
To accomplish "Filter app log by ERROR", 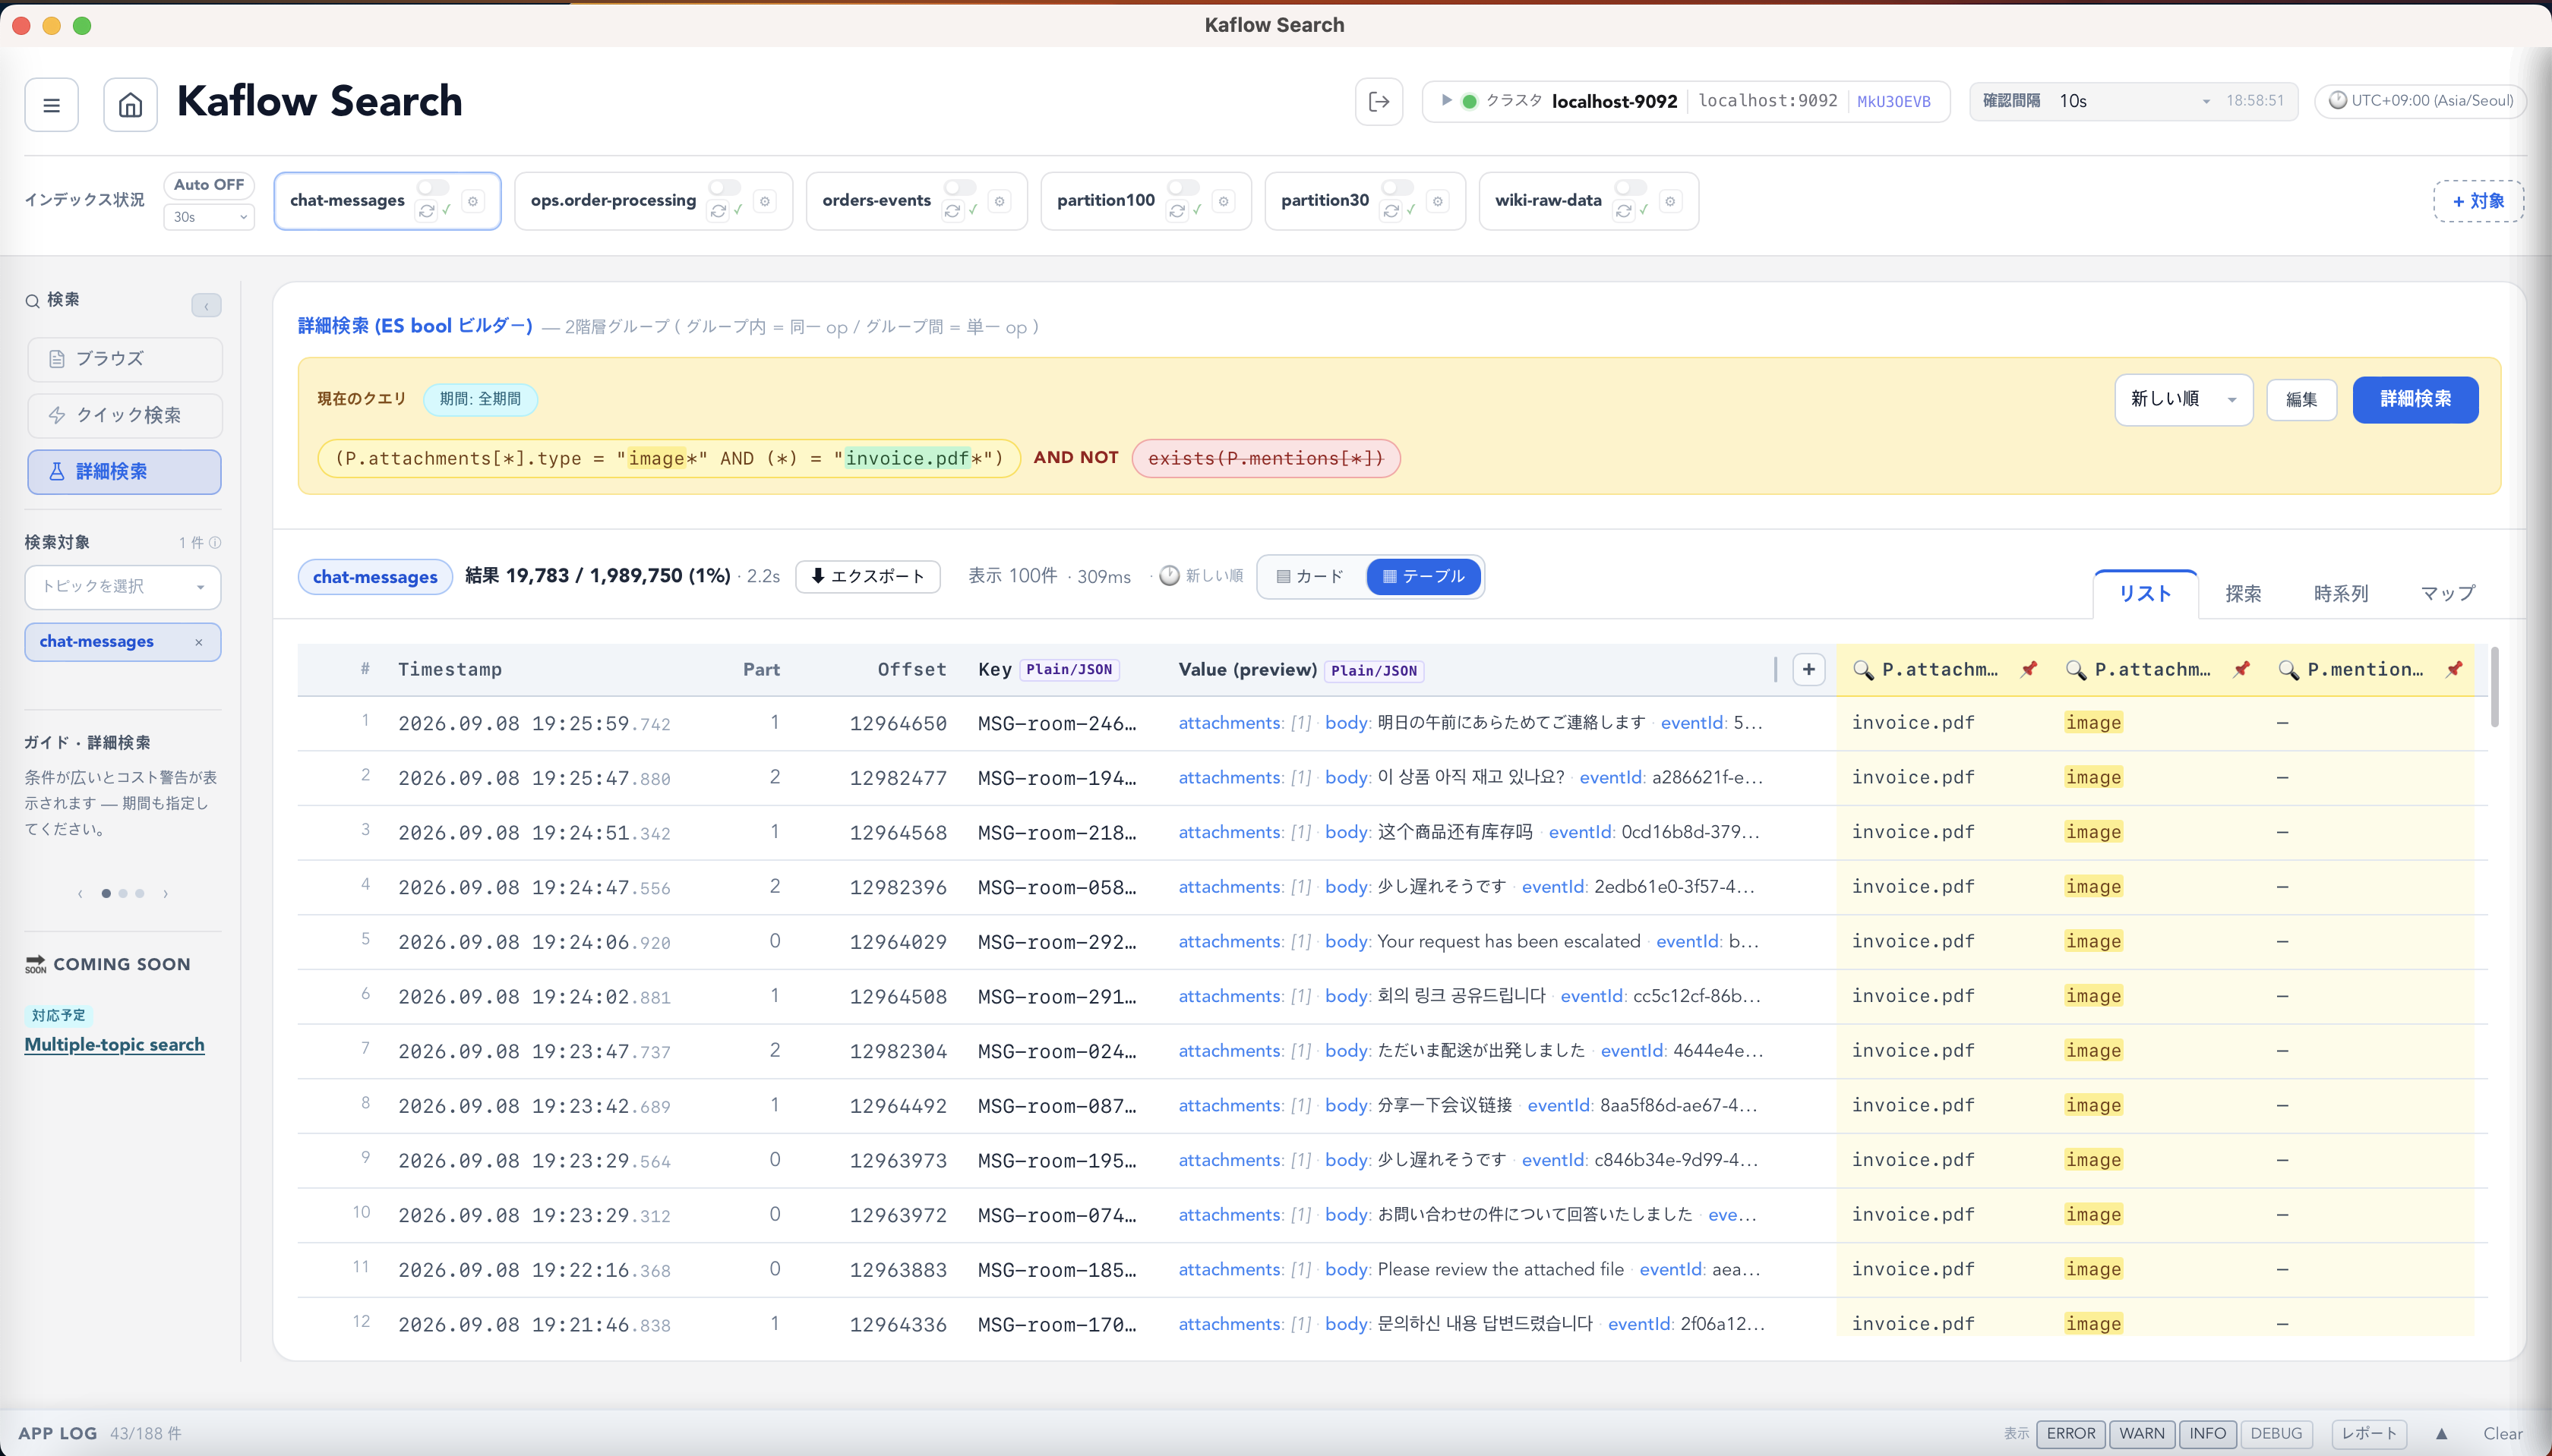I will [x=2070, y=1433].
